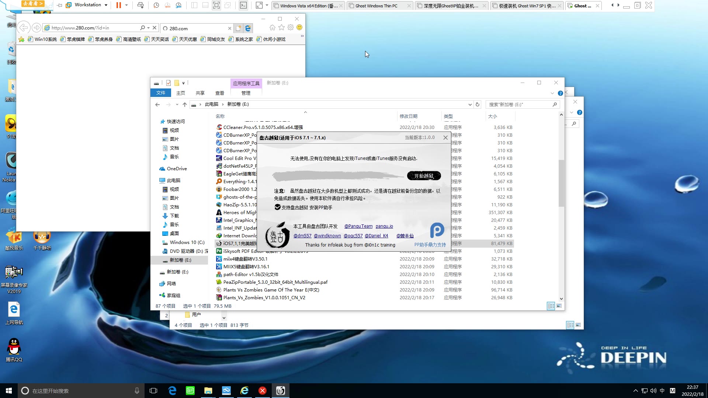This screenshot has height=398, width=708.
Task: Click the New folder icon in Explorer's title bar
Action: (177, 83)
